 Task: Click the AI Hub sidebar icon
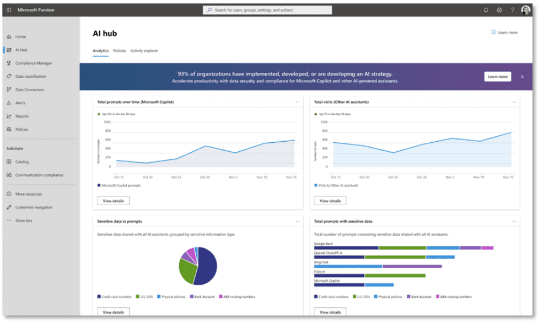9,50
